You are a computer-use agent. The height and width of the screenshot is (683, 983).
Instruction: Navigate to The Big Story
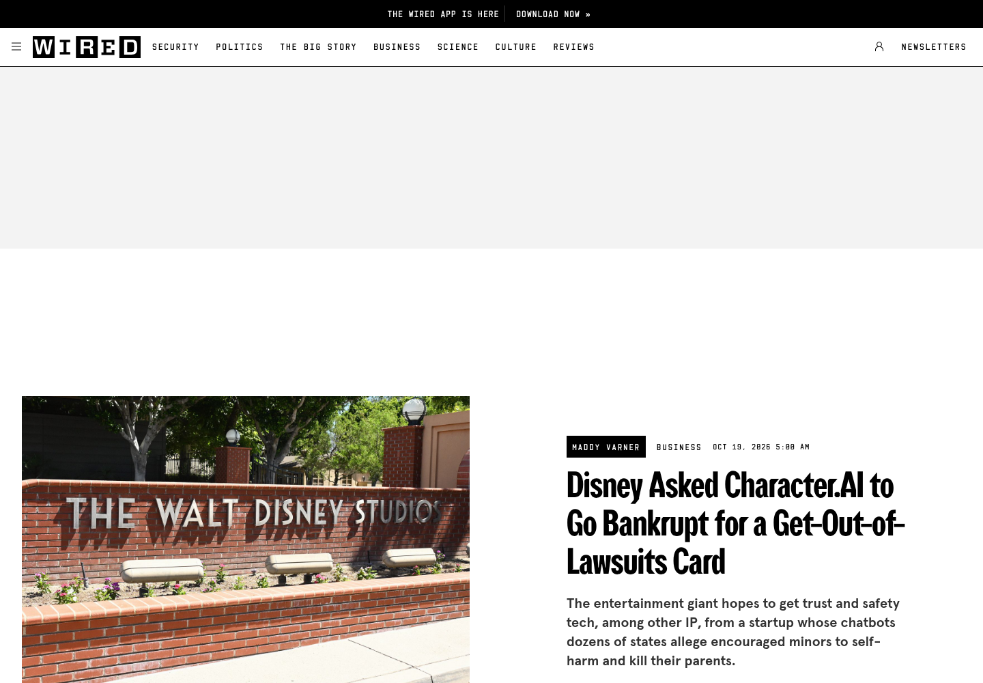(318, 47)
